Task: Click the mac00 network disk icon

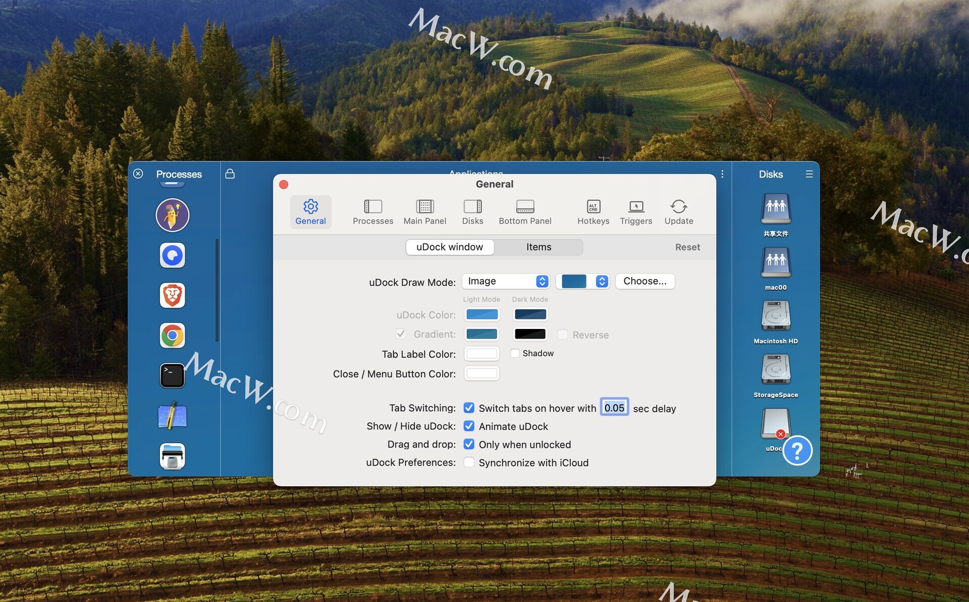Action: 776,263
